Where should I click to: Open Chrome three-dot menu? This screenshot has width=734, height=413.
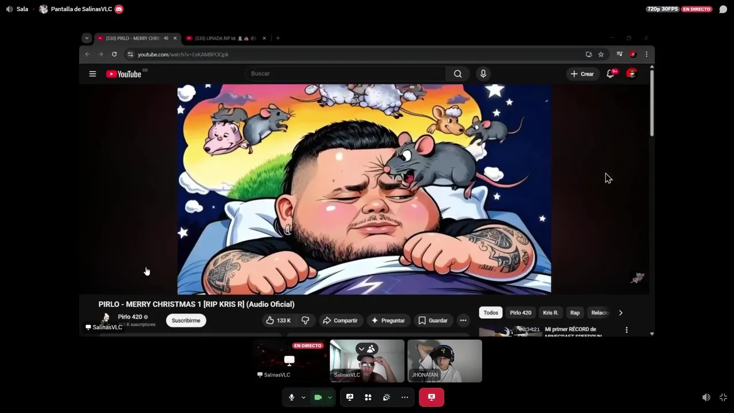[x=646, y=54]
